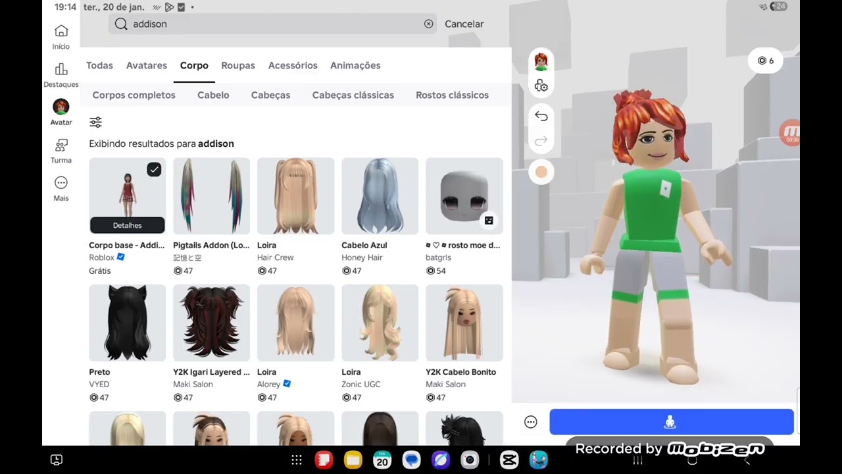This screenshot has height=474, width=842.
Task: Open the taskbar icon at bottom left
Action: point(57,460)
